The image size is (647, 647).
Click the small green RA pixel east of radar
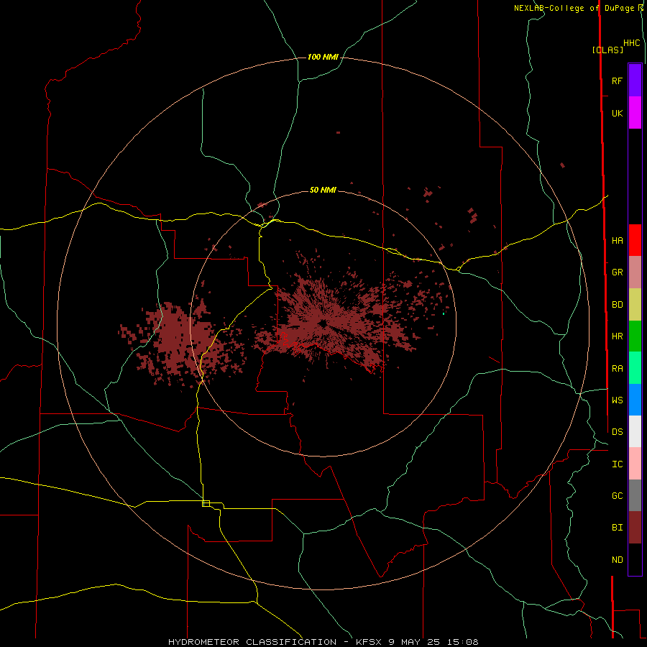(444, 314)
